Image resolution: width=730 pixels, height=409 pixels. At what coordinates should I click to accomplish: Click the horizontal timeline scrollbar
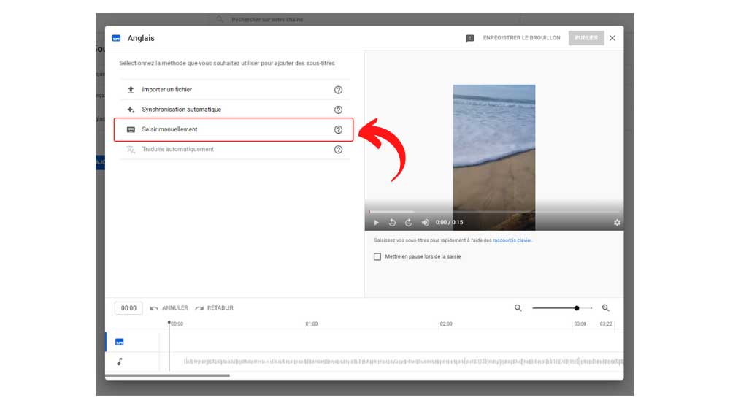click(168, 375)
